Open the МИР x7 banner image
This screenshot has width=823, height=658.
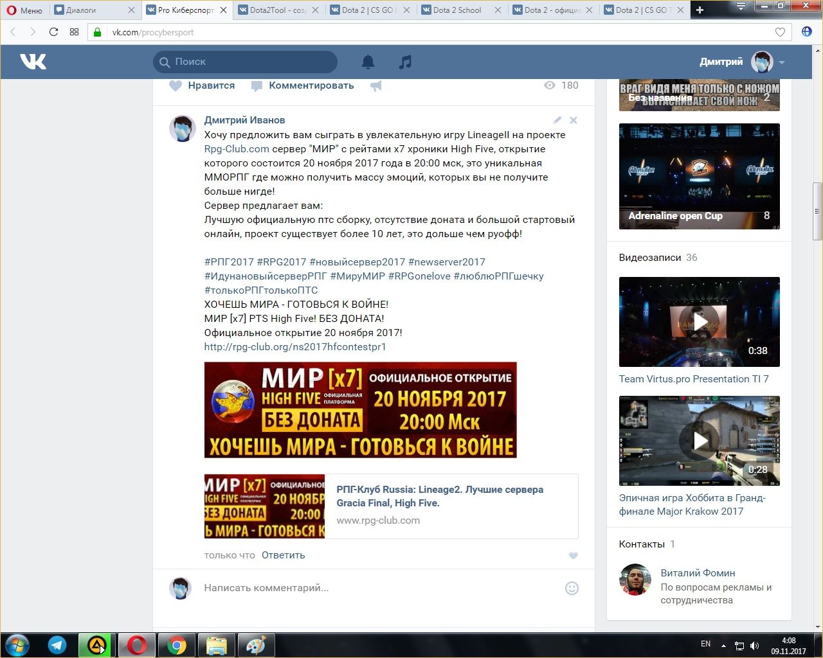tap(360, 410)
